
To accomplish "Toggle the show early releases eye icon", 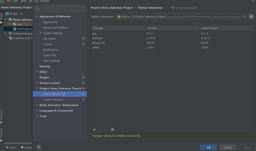I will [x=112, y=130].
